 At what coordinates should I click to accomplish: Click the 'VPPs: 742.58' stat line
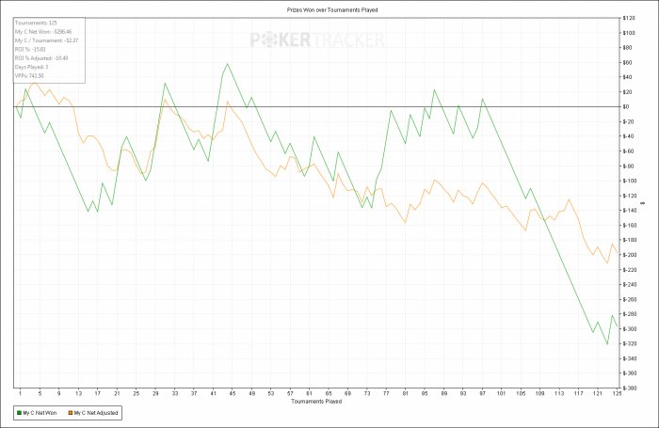[29, 75]
